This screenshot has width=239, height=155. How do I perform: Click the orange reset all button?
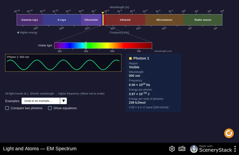229,133
